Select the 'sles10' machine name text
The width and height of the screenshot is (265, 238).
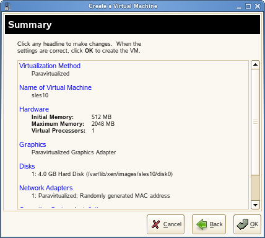coord(40,95)
